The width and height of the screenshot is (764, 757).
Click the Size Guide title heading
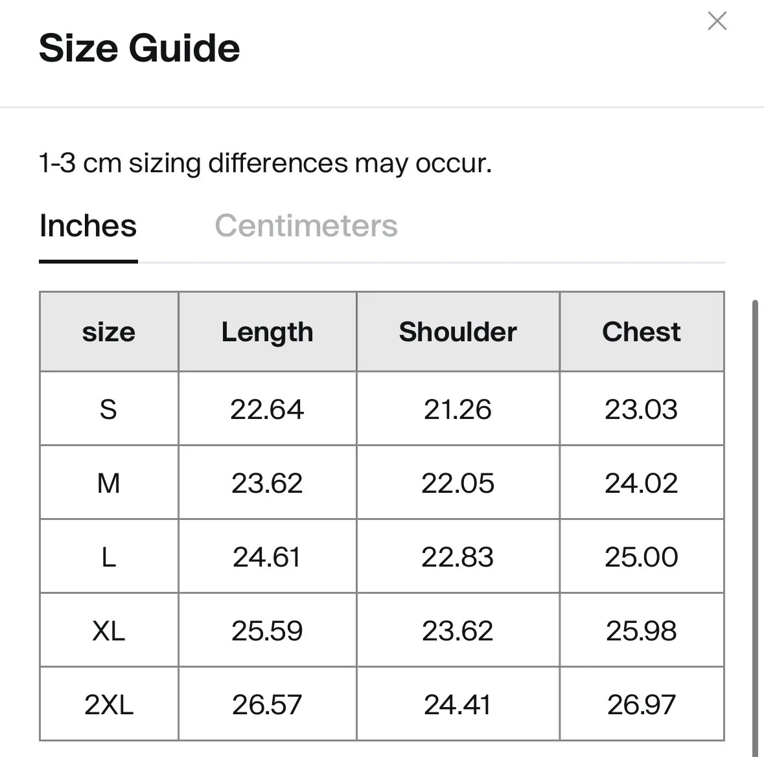coord(139,48)
